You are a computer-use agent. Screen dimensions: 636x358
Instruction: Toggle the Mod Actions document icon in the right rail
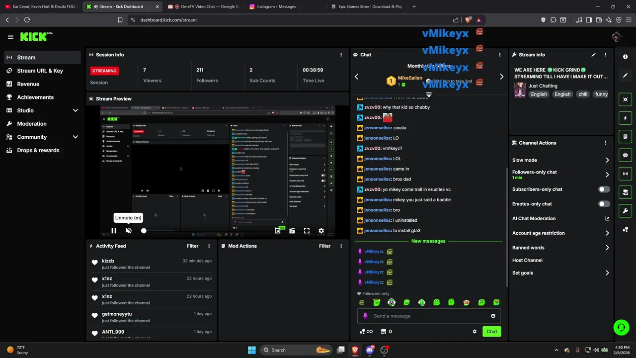(626, 137)
